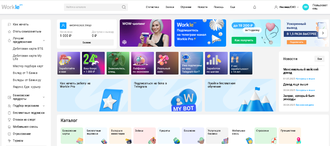330x146 pixels.
Task: Click the Workle Pro logo
Action: tap(12, 7)
